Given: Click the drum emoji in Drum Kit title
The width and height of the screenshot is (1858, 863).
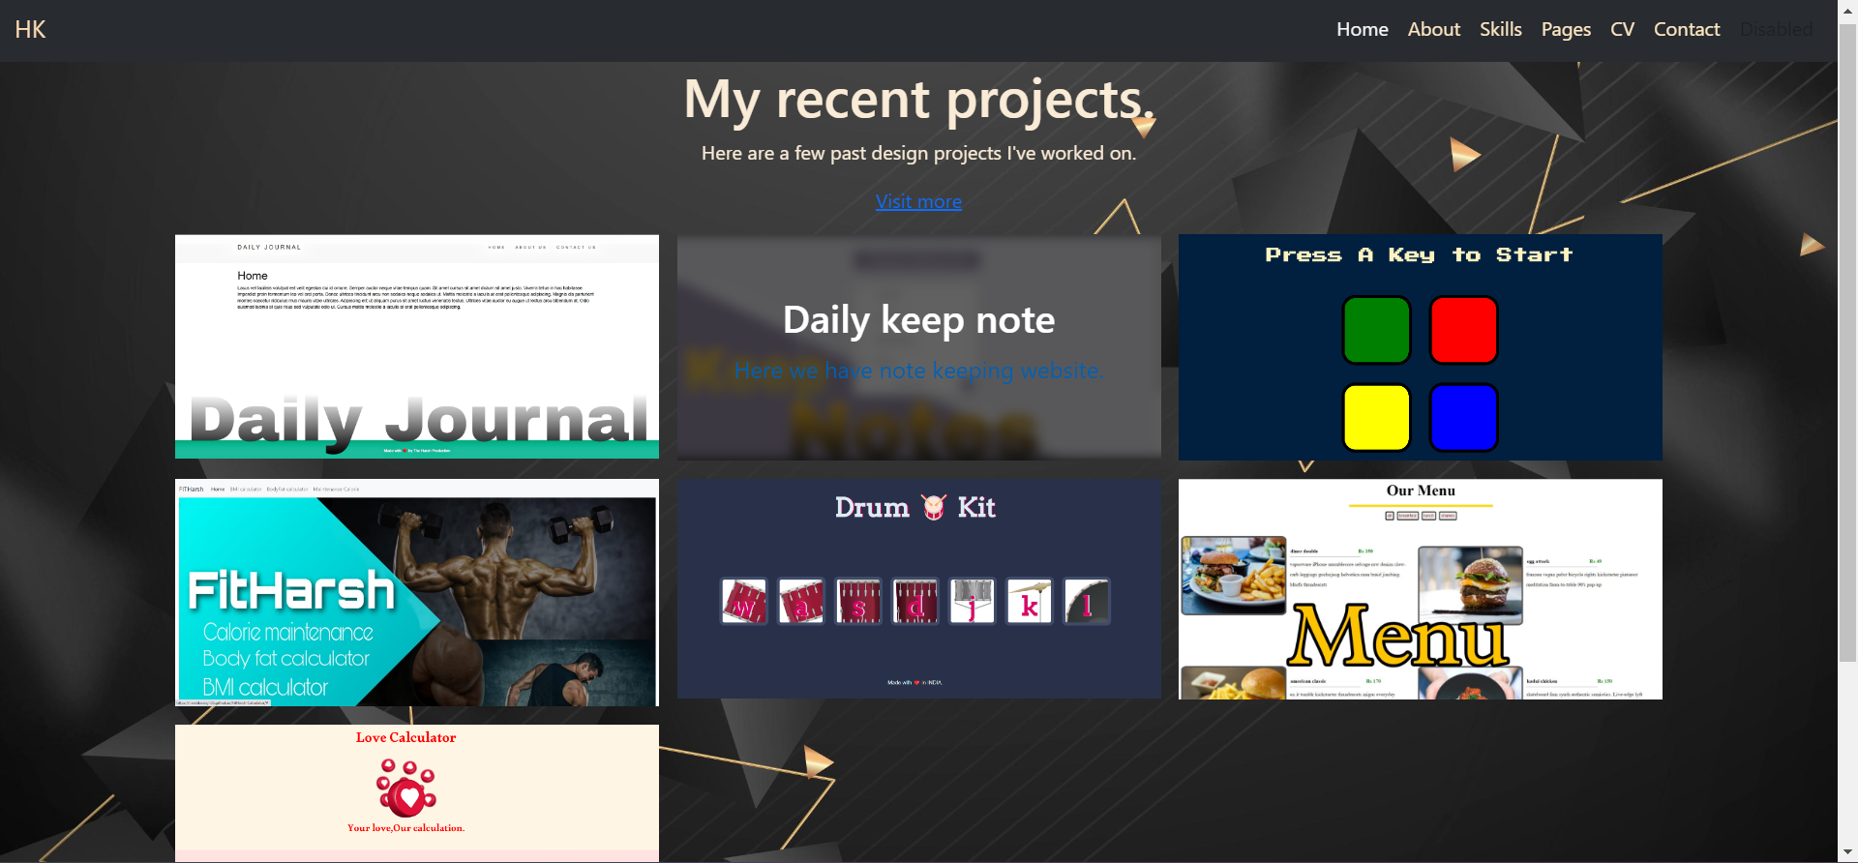Looking at the screenshot, I should [934, 507].
